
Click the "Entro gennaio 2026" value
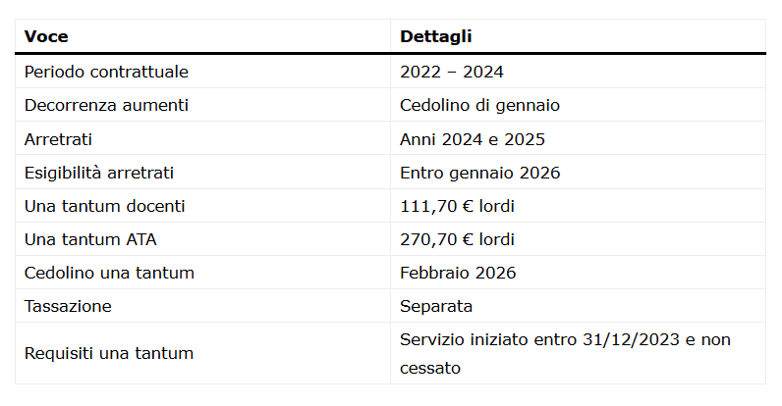(479, 173)
